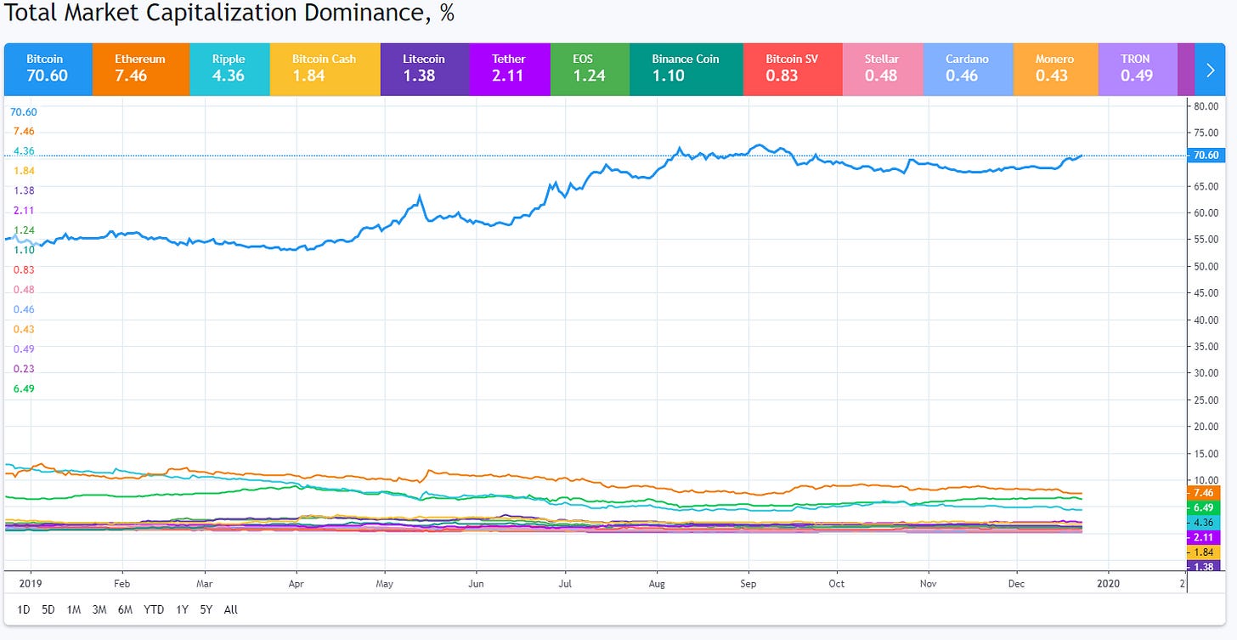Click the May time axis label
The image size is (1237, 640).
click(x=384, y=584)
